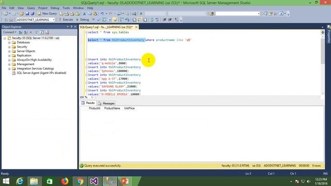Open the Help menu

pyautogui.click(x=90, y=8)
